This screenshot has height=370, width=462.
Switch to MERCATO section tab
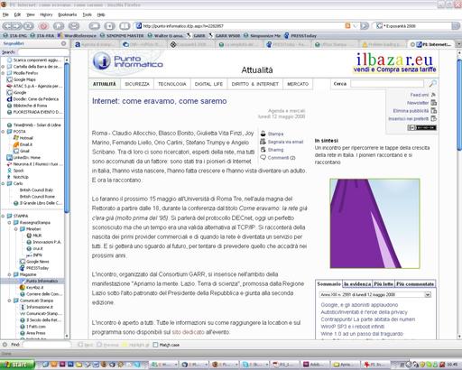tap(298, 84)
